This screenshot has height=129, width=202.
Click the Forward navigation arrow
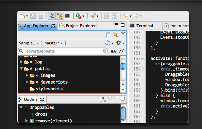(136, 16)
